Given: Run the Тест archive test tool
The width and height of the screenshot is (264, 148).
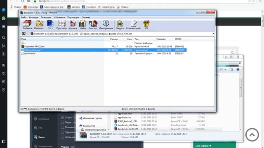Looking at the screenshot, I should tap(50, 25).
